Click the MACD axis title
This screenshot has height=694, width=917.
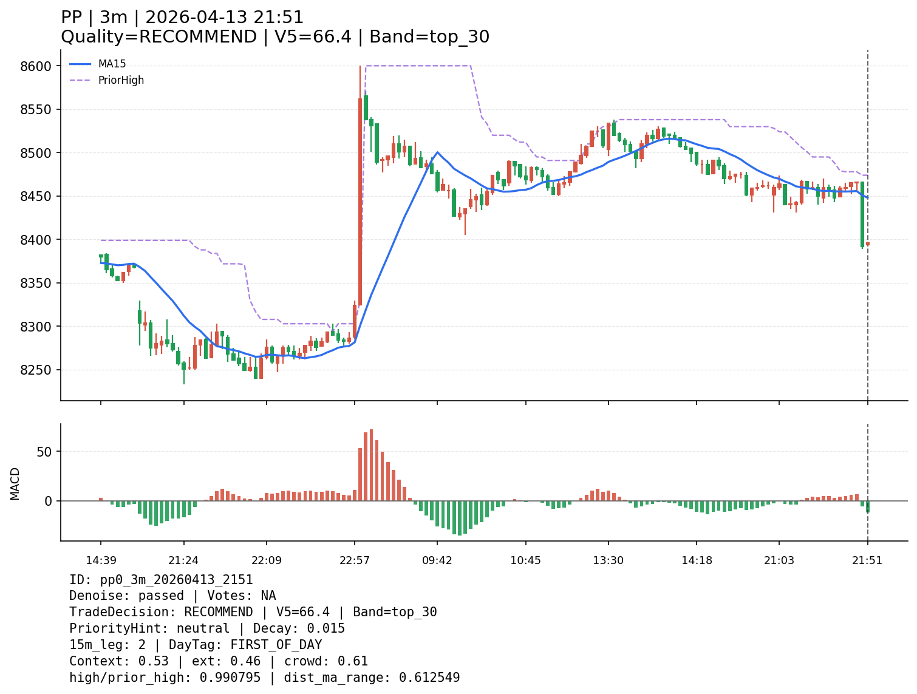pyautogui.click(x=15, y=483)
